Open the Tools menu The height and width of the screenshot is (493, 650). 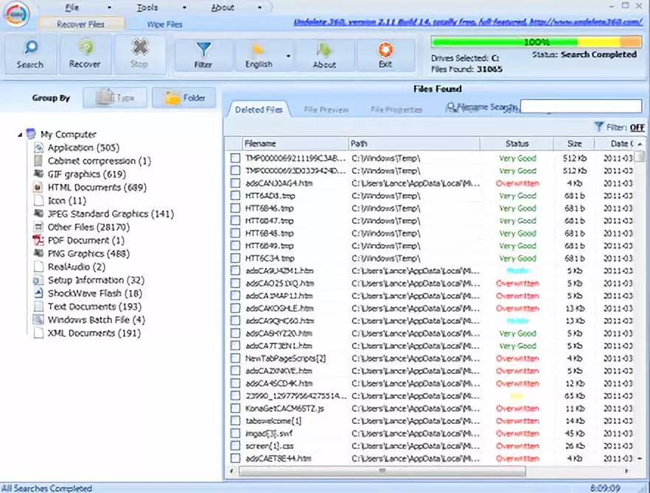click(x=147, y=7)
